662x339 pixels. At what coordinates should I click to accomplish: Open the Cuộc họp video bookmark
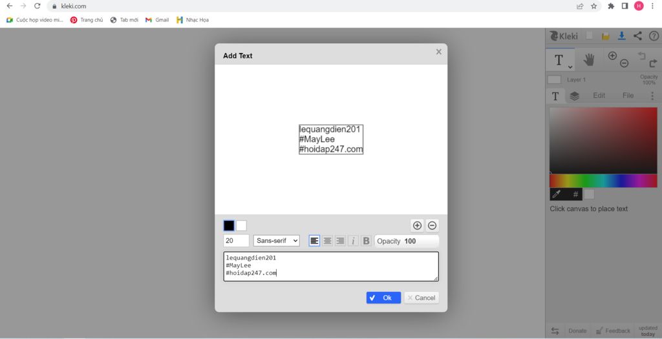tap(35, 20)
